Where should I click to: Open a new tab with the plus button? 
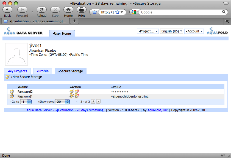tap(74, 21)
